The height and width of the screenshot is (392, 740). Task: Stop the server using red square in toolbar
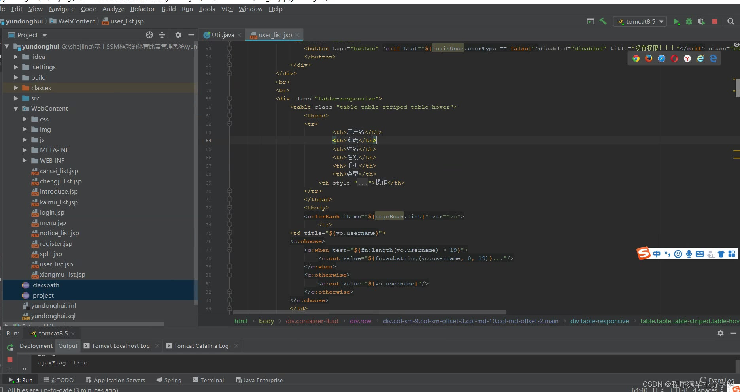[715, 21]
